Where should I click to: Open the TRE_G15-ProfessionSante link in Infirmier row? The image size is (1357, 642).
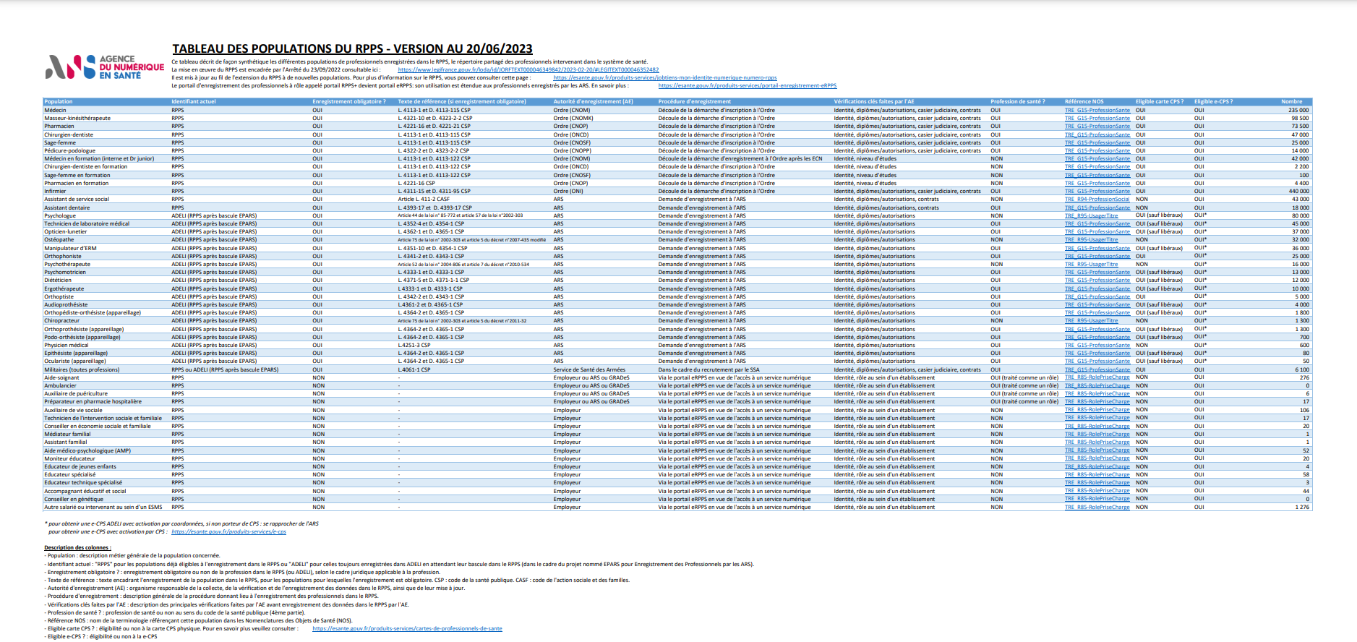tap(1097, 192)
